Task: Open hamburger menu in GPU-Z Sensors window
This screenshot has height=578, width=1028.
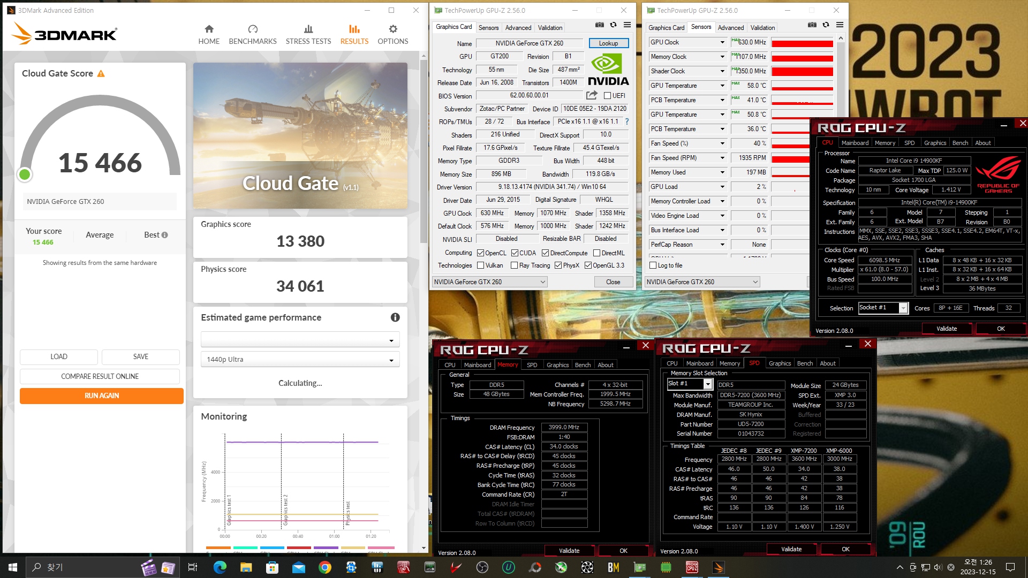Action: pos(840,25)
